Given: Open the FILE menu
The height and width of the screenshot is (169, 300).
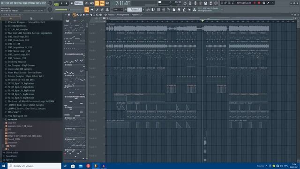Looking at the screenshot, I should [3, 3].
